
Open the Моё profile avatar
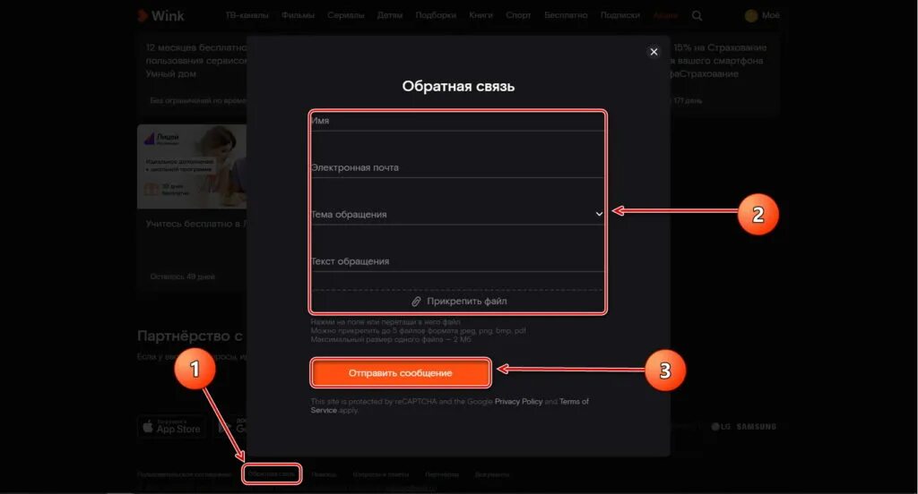(751, 16)
